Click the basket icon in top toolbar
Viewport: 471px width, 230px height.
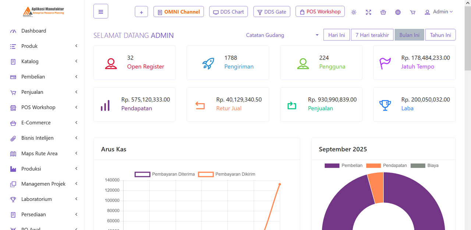pos(383,12)
